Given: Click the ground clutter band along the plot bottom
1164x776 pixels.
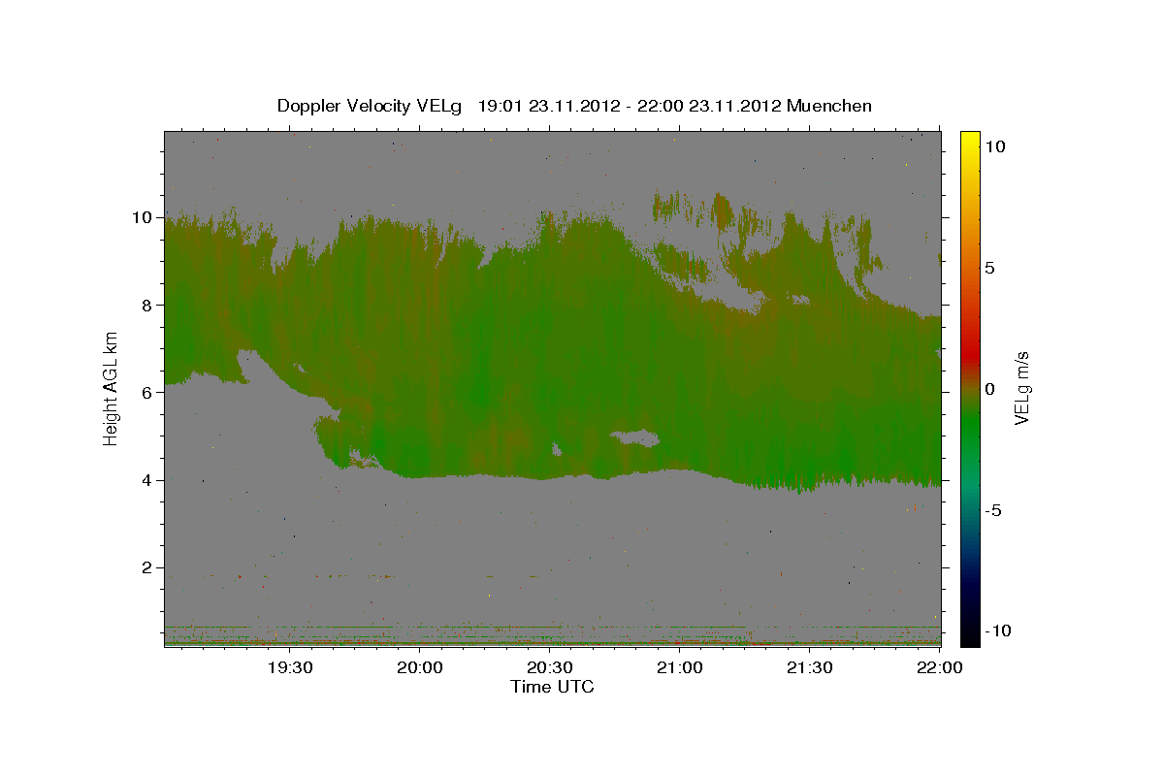Looking at the screenshot, I should 552,640.
